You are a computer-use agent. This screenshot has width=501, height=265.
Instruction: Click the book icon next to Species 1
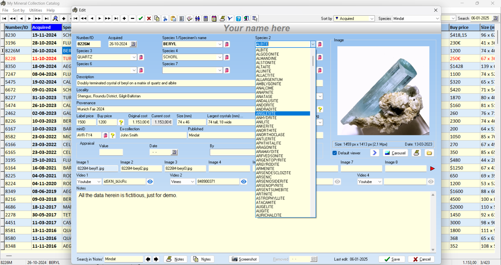(x=227, y=44)
